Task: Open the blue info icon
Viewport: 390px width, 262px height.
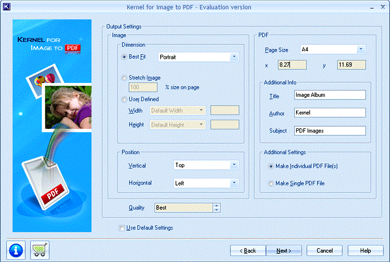Action: (x=16, y=250)
